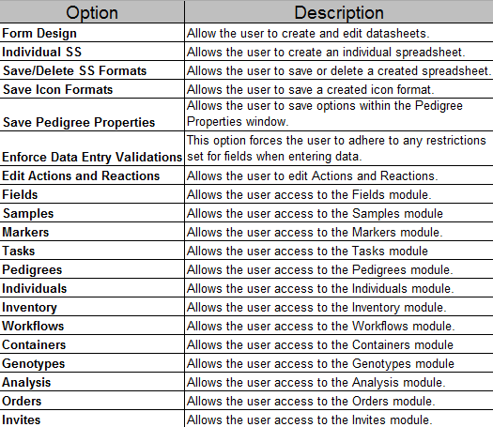Image resolution: width=493 pixels, height=427 pixels.
Task: Select the Save Icon Formats cell
Action: (x=92, y=89)
